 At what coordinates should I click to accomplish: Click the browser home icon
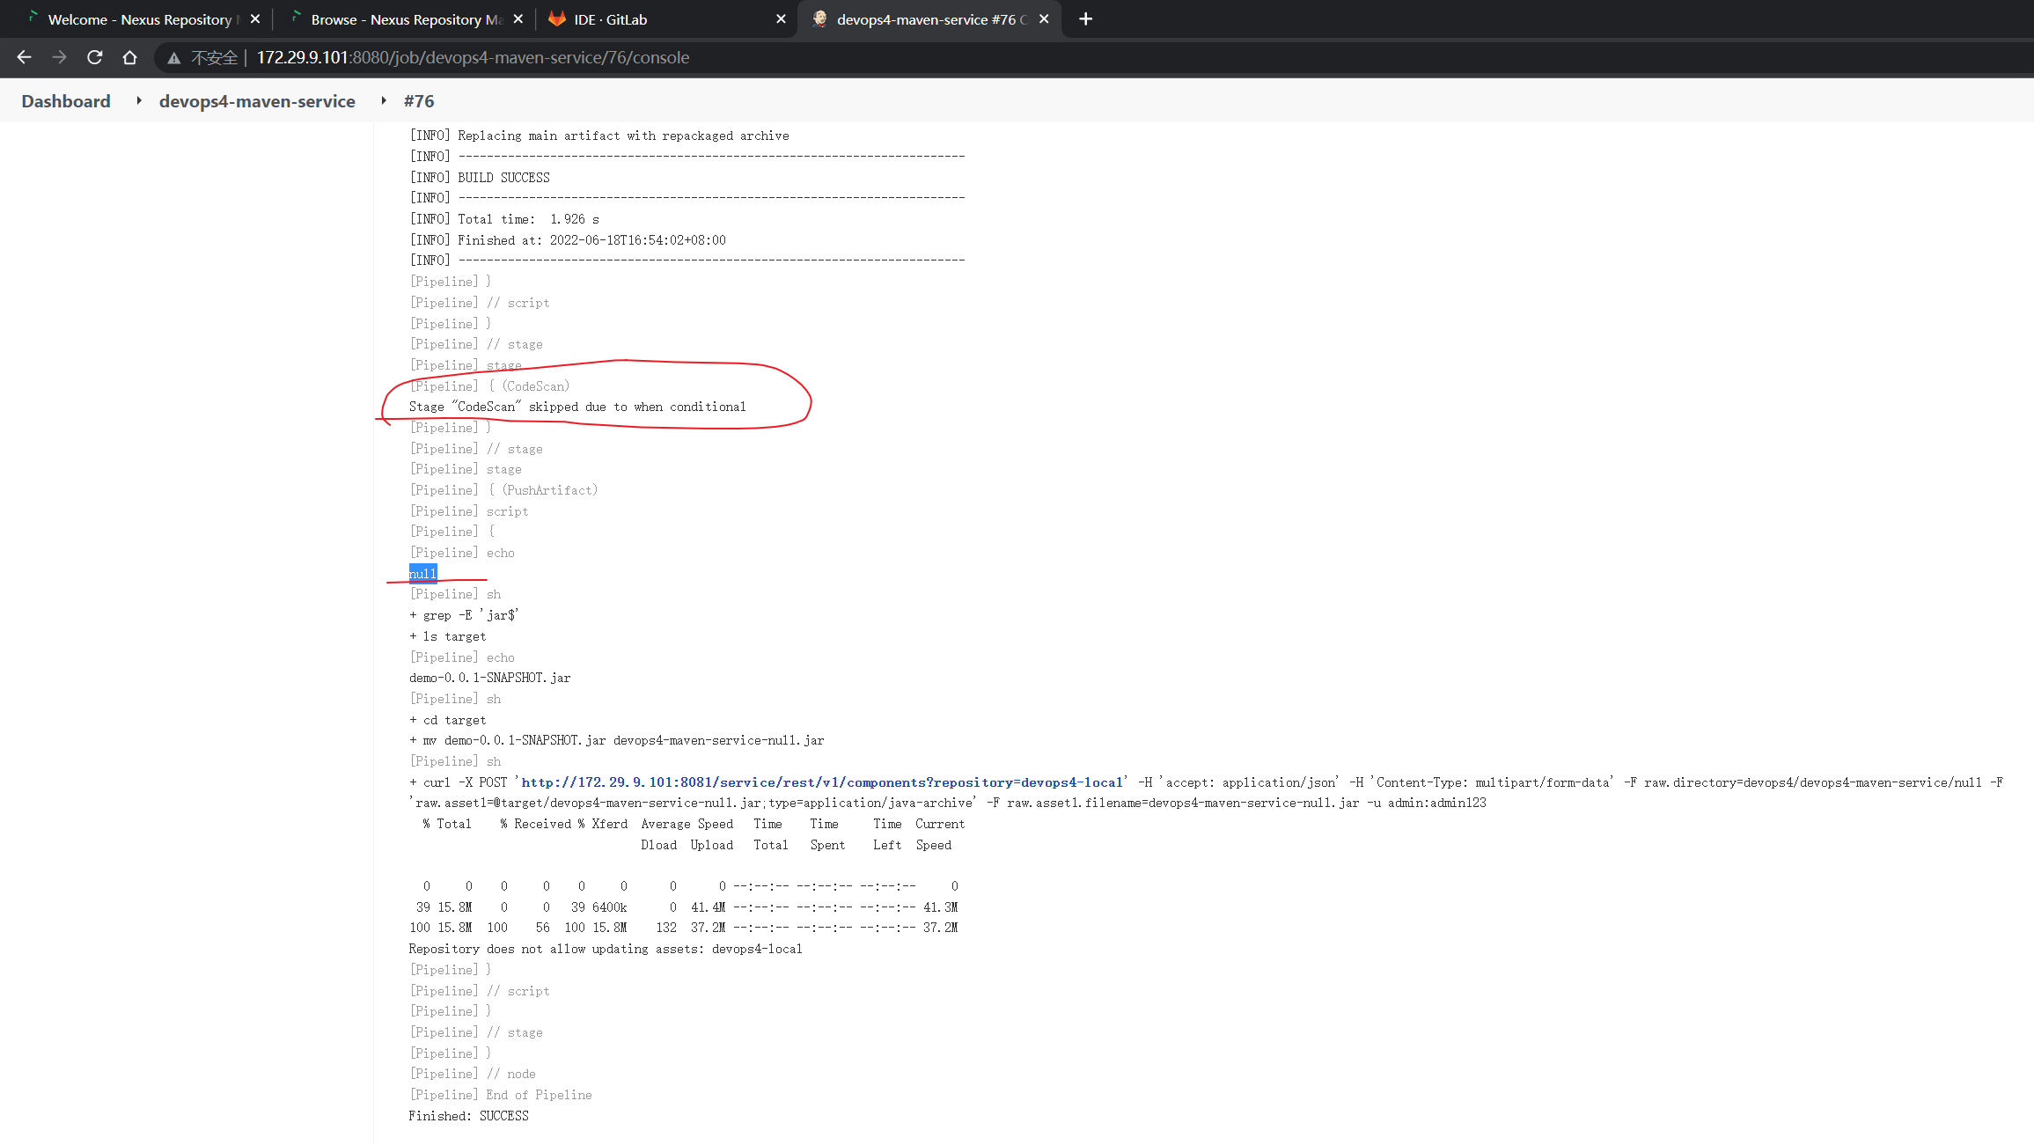click(130, 57)
